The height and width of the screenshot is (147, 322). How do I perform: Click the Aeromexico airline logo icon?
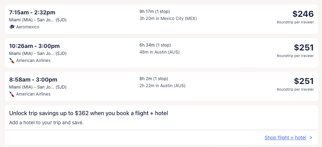[12, 27]
